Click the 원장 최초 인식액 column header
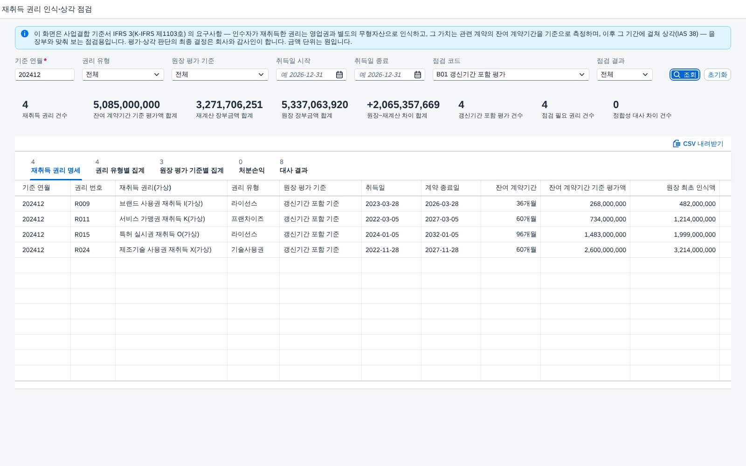746x466 pixels. pos(675,188)
